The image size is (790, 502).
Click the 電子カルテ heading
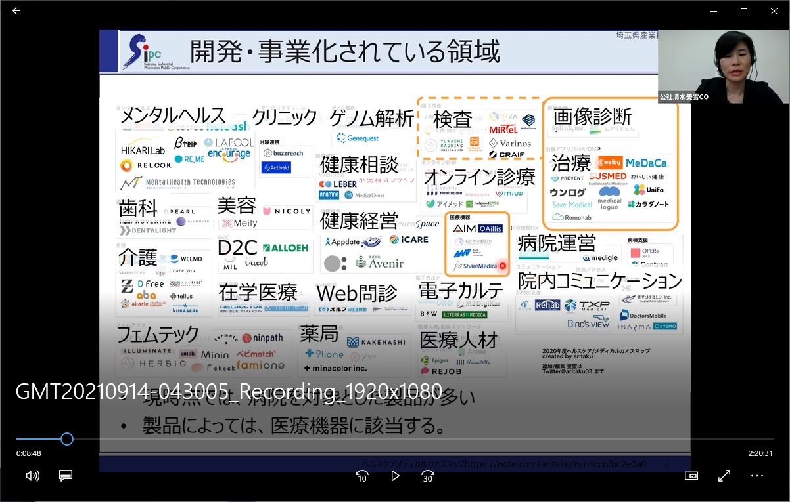[461, 291]
